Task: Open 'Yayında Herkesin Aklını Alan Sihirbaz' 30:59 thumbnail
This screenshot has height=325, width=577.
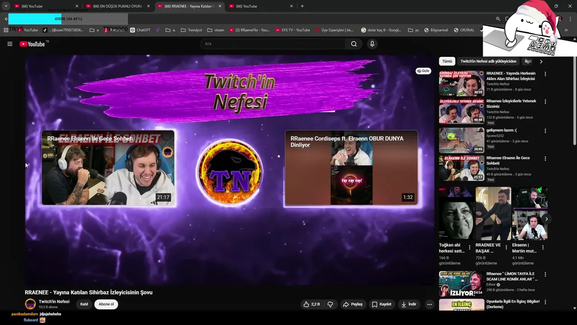Action: [x=462, y=84]
